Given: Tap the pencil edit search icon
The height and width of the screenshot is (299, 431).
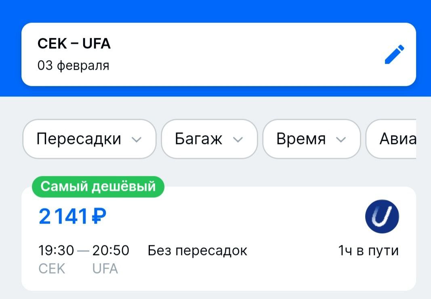Looking at the screenshot, I should click(x=394, y=55).
